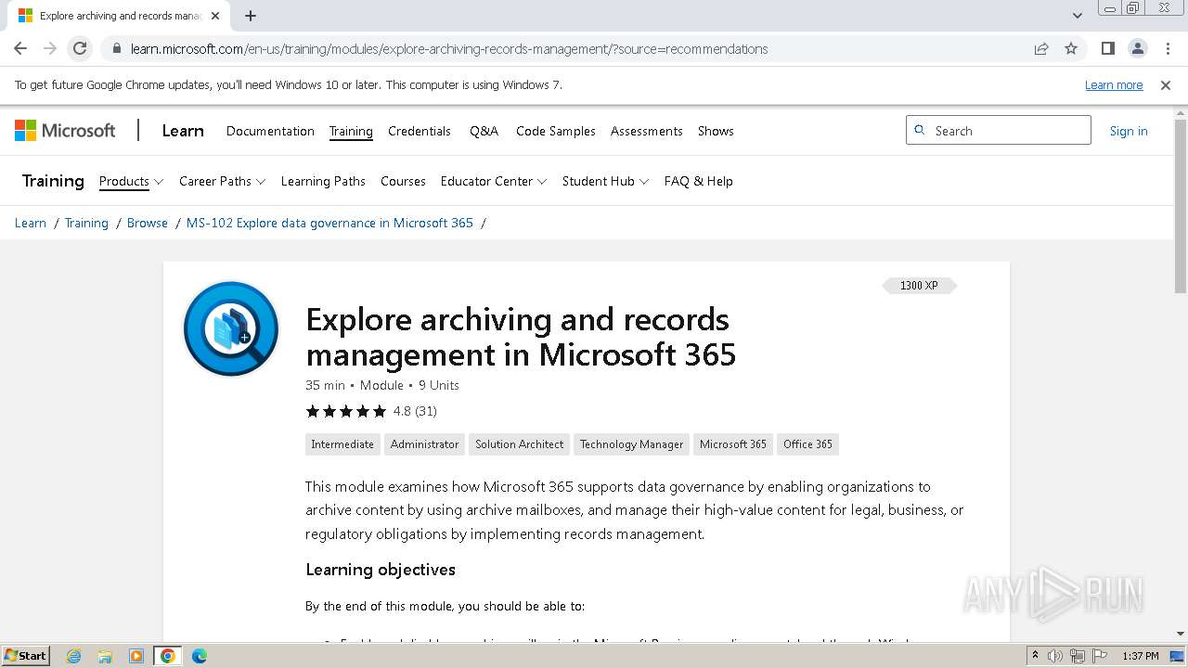Open the Chrome profile avatar menu
Image resolution: width=1188 pixels, height=668 pixels.
1138,49
